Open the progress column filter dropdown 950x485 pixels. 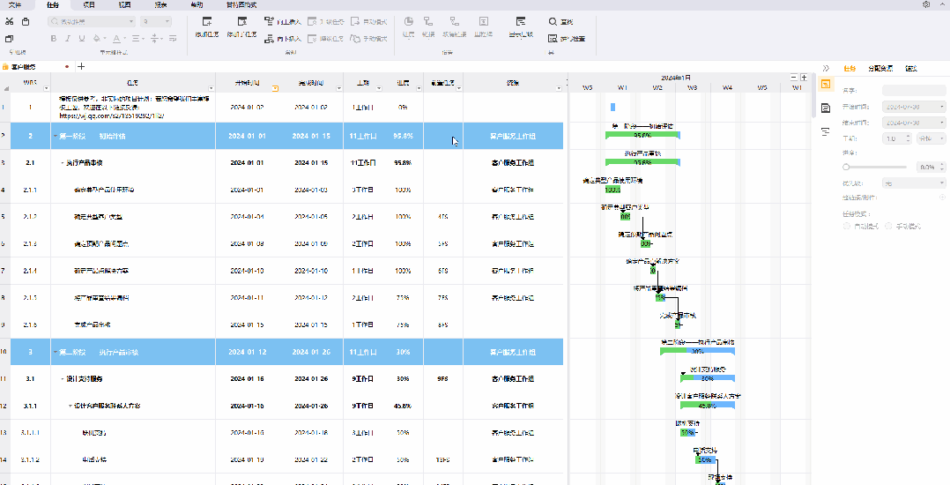[419, 88]
